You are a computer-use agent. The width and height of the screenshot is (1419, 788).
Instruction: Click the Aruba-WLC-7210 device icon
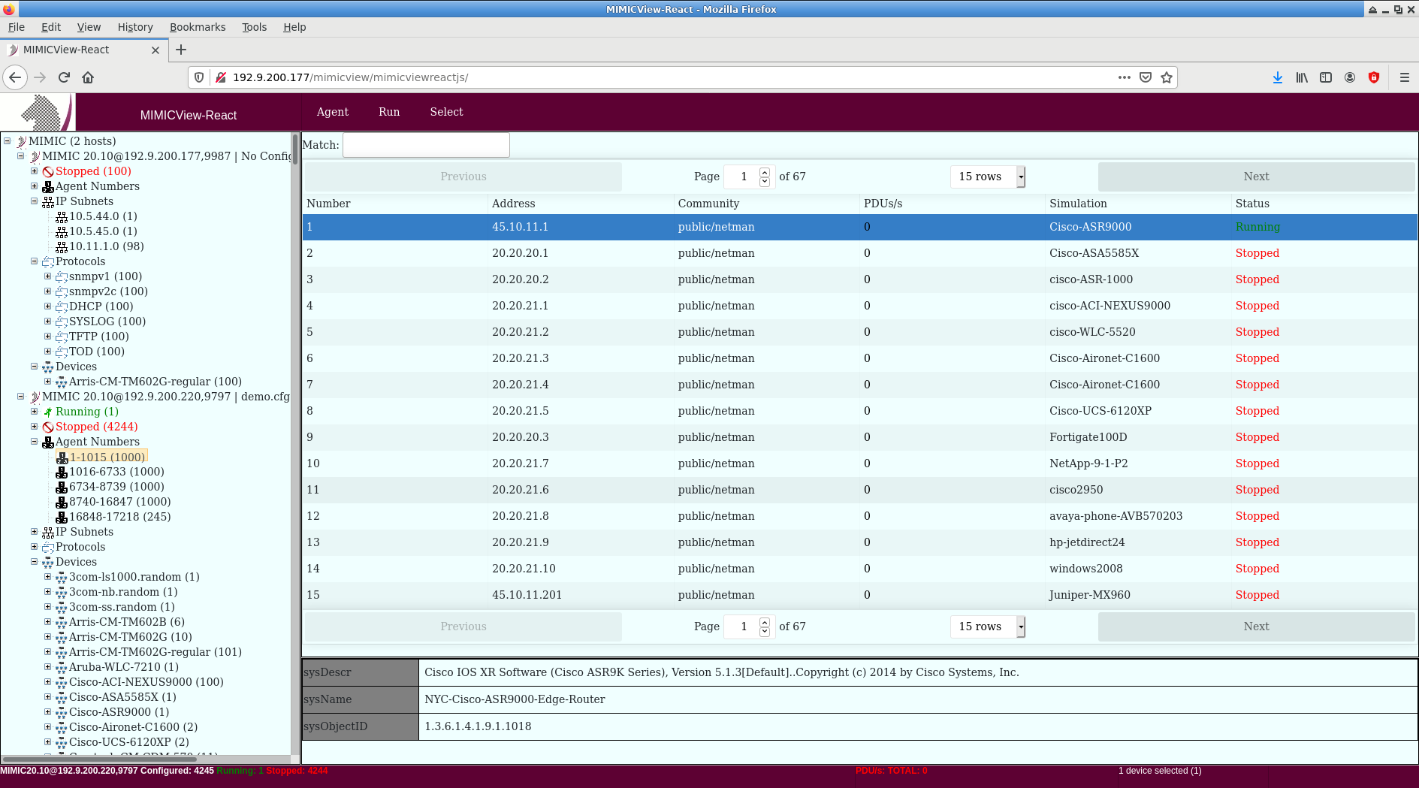(x=62, y=667)
